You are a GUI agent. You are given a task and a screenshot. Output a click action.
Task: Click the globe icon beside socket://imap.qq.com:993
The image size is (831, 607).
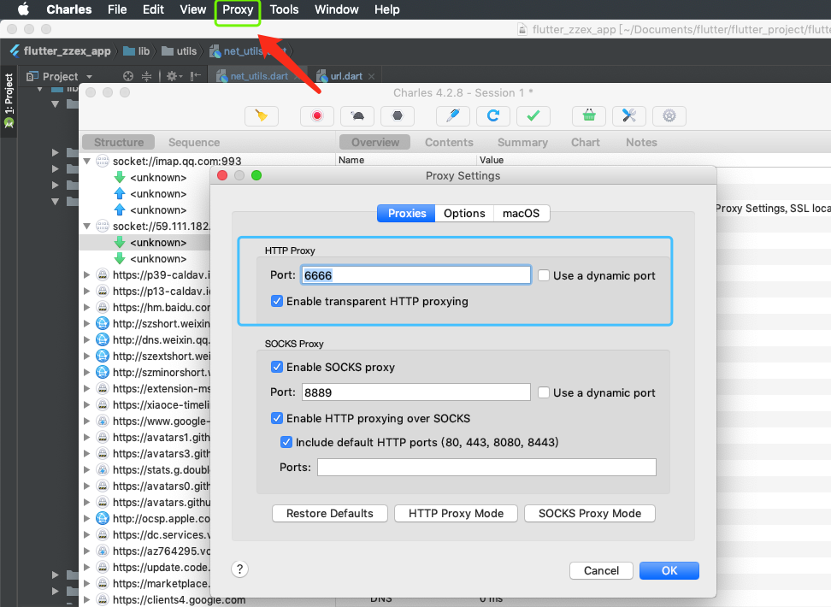pos(103,161)
